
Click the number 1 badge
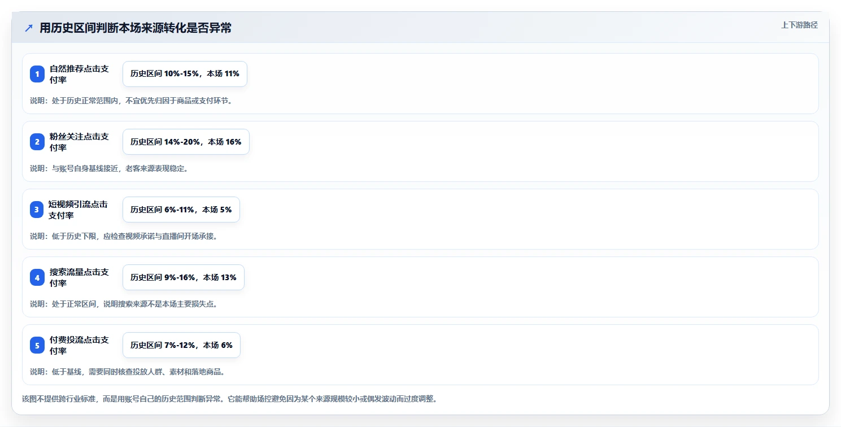coord(37,74)
